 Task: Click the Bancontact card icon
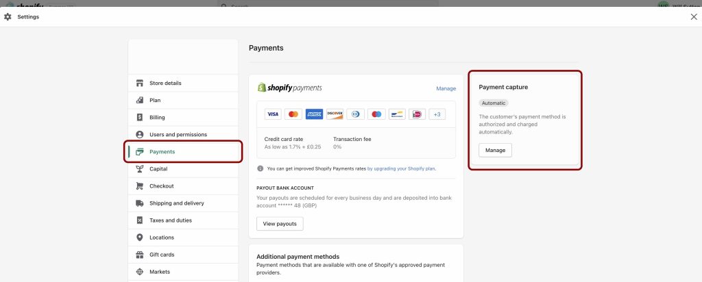pyautogui.click(x=397, y=114)
